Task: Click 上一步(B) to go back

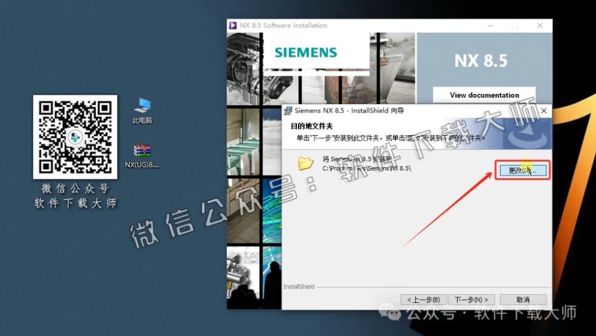Action: pos(422,298)
